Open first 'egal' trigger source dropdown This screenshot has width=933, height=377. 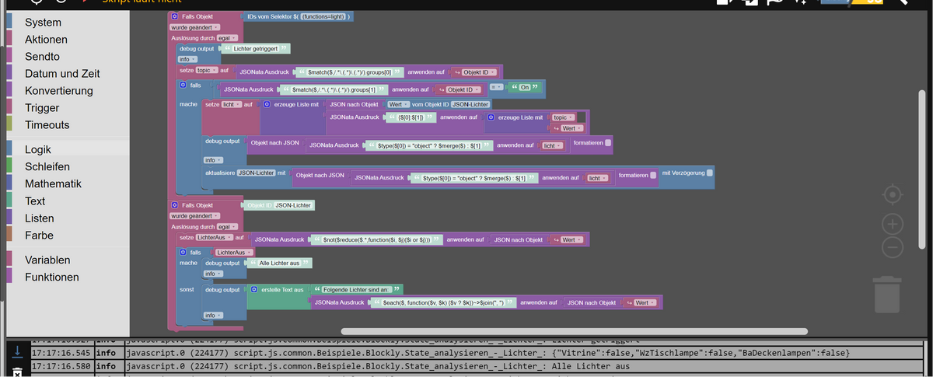pos(228,37)
